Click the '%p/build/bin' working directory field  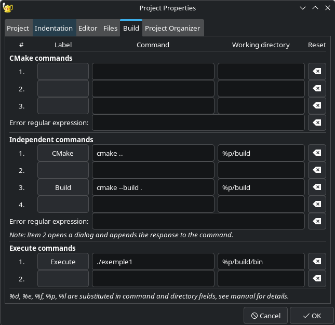point(261,262)
